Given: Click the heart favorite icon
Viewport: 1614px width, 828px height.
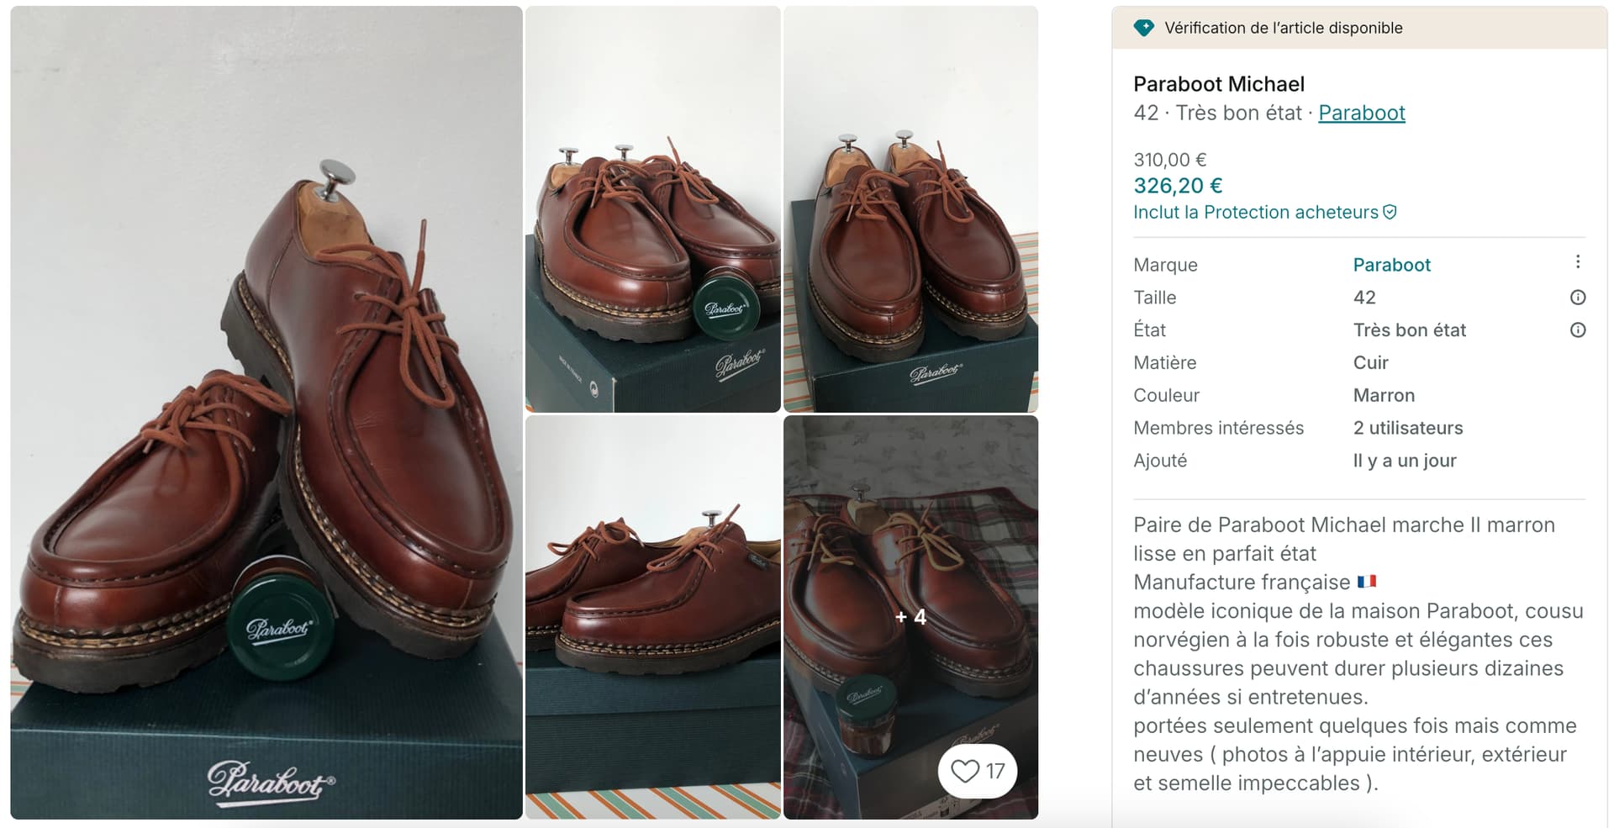Looking at the screenshot, I should point(965,771).
